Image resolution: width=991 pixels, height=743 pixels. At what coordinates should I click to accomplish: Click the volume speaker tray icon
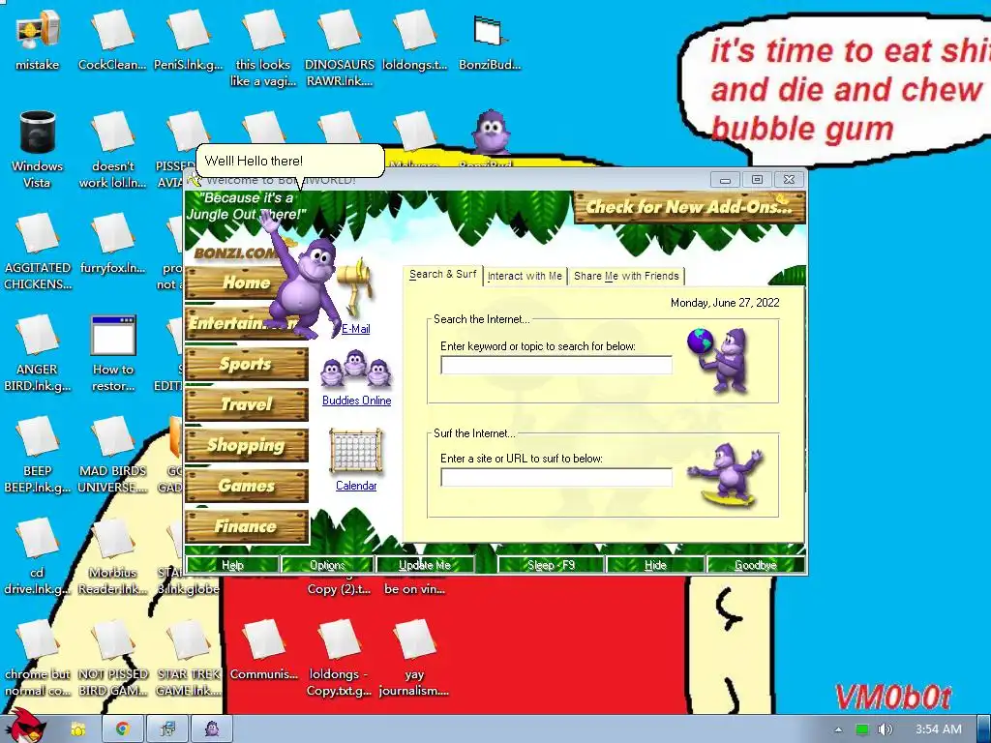885,729
